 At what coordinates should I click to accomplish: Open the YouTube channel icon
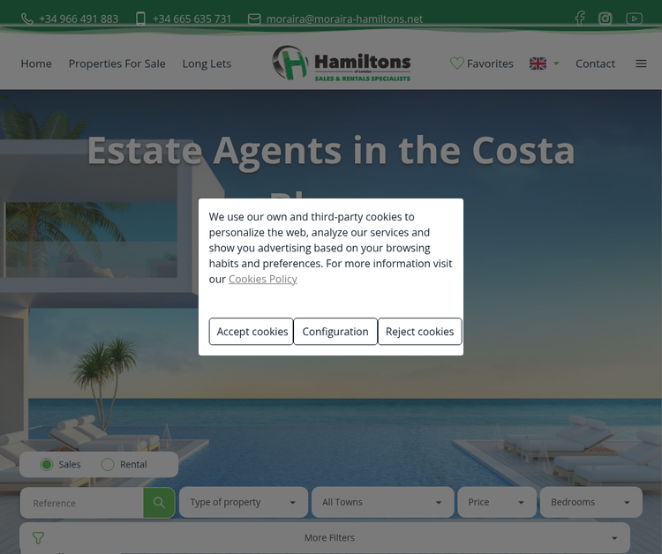(634, 19)
